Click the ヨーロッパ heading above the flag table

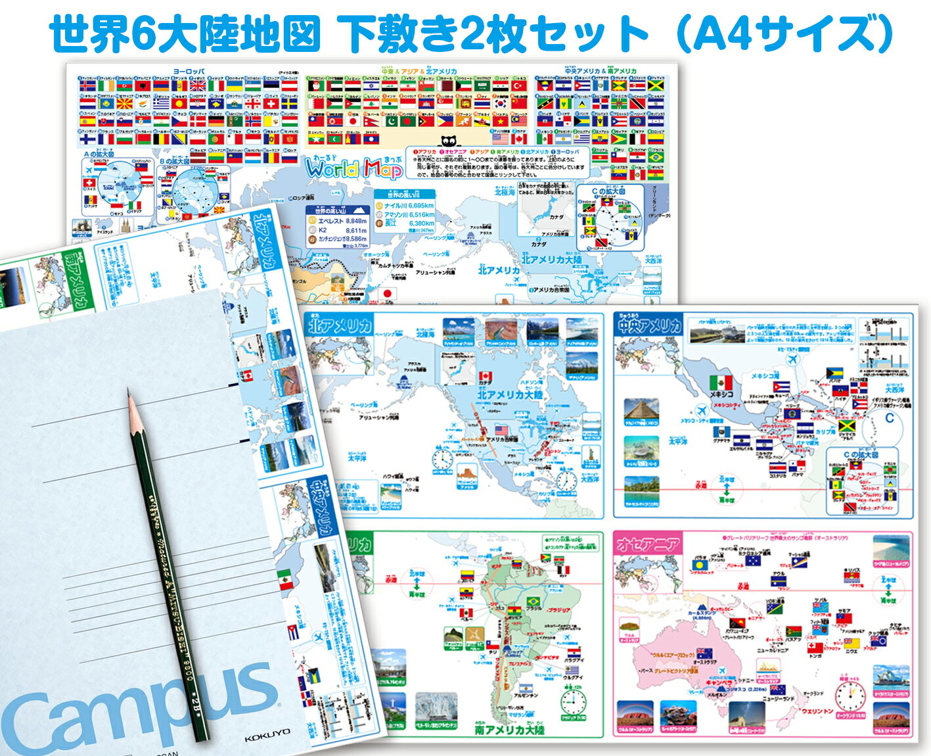tap(189, 70)
